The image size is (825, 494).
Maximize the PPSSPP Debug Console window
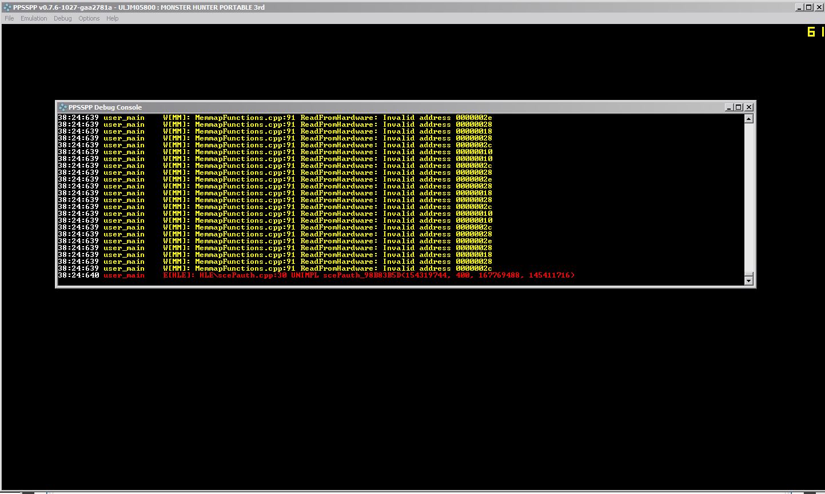739,107
